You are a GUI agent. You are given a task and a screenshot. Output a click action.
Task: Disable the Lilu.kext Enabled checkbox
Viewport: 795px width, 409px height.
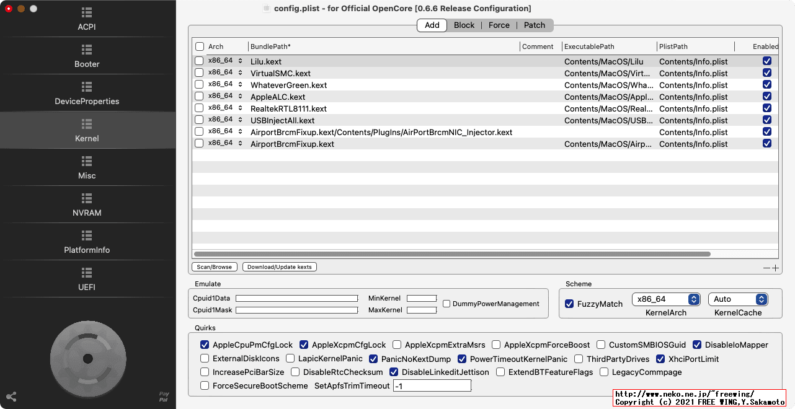767,61
